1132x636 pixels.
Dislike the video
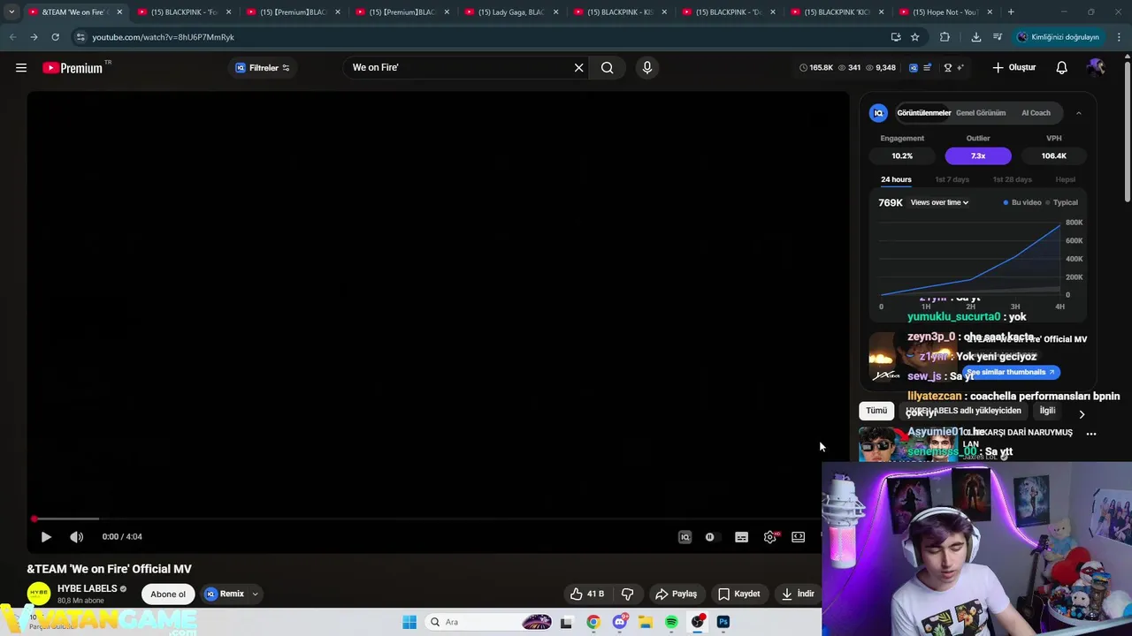pos(627,594)
